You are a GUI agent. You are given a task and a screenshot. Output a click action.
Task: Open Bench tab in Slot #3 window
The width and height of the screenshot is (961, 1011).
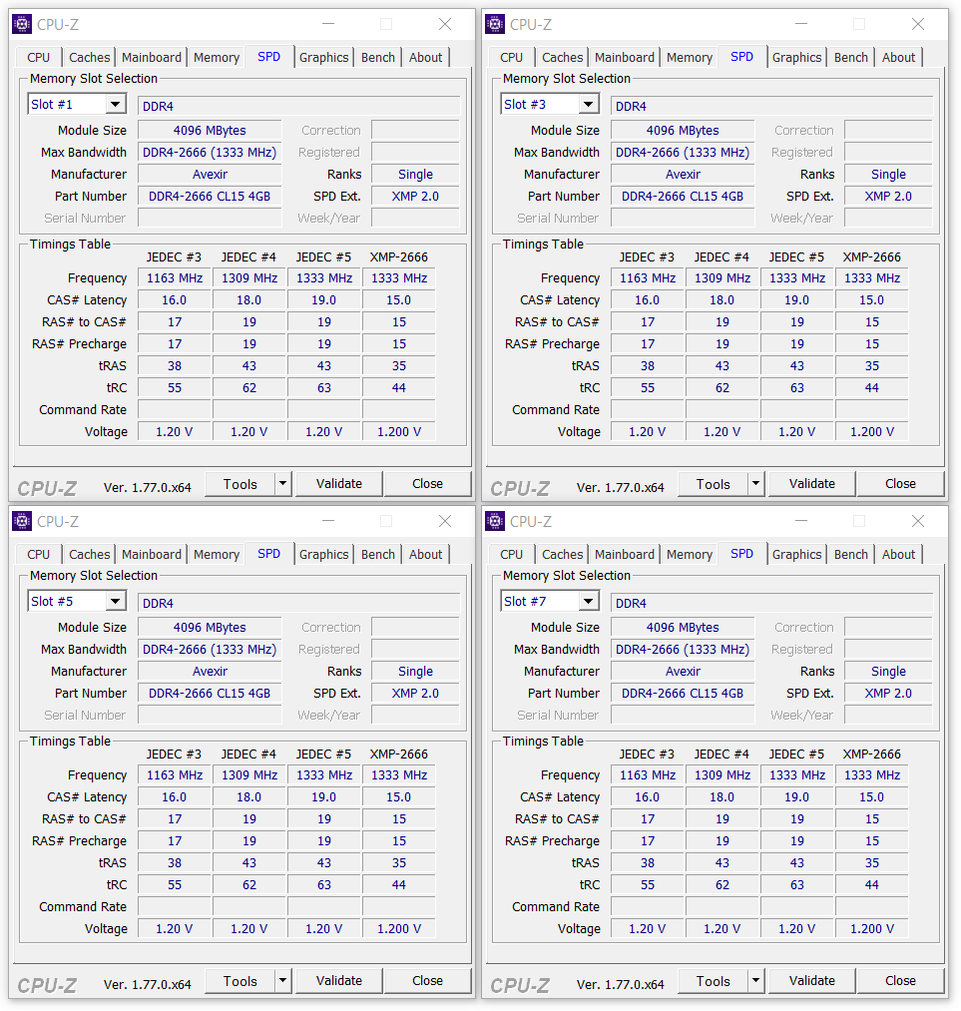[851, 57]
